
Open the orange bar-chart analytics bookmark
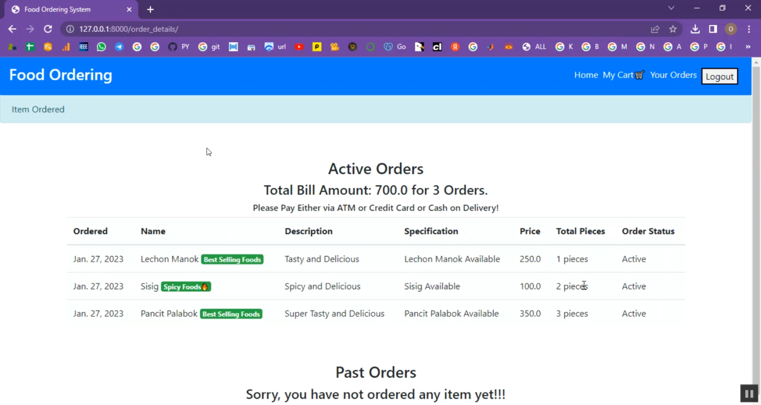point(66,47)
